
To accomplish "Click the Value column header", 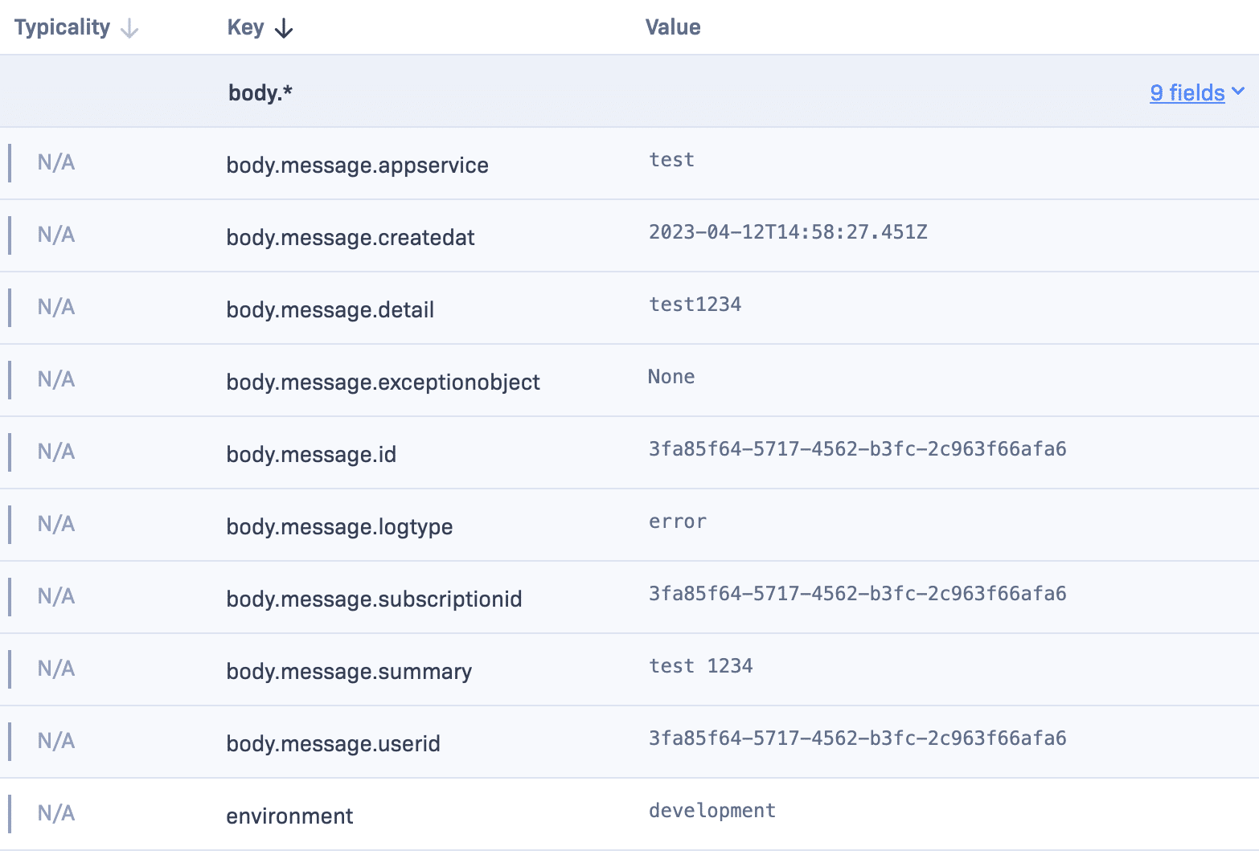I will tap(673, 27).
